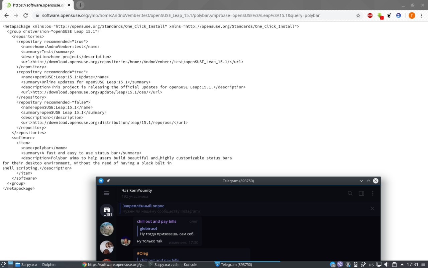Image resolution: width=428 pixels, height=268 pixels.
Task: Open clipboard tray icon
Action: click(394, 264)
